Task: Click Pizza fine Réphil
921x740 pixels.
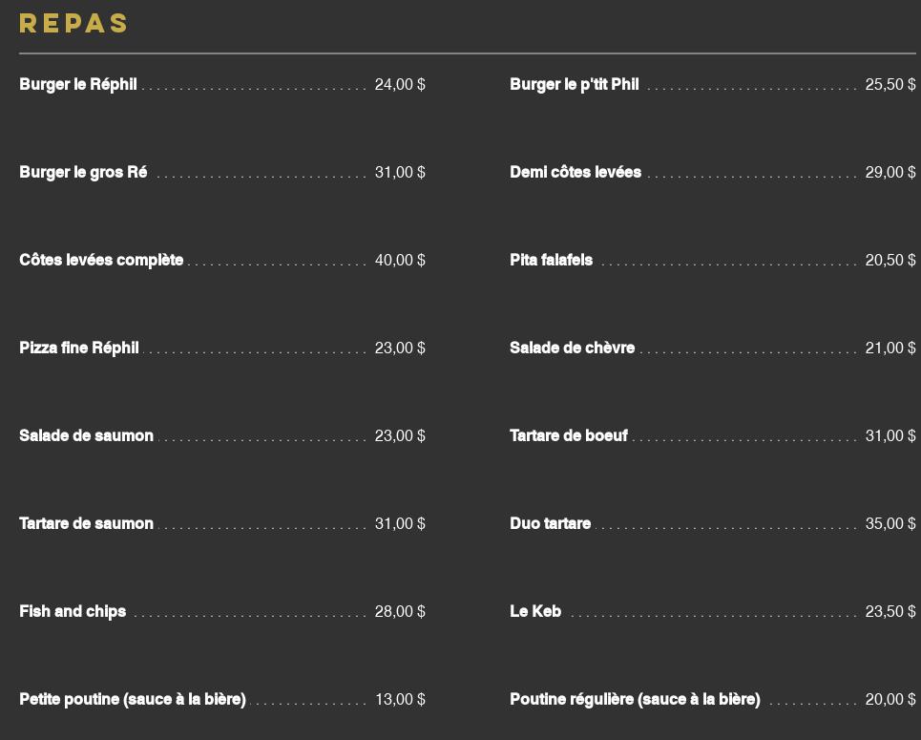Action: tap(79, 348)
